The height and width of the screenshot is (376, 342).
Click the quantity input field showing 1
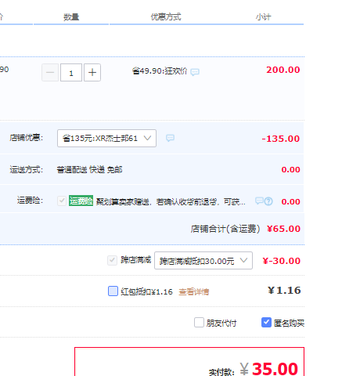click(x=71, y=72)
